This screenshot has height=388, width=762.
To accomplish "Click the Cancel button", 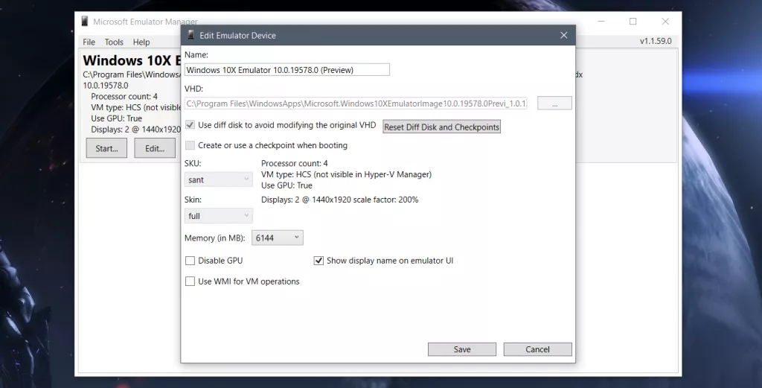I will [x=537, y=349].
